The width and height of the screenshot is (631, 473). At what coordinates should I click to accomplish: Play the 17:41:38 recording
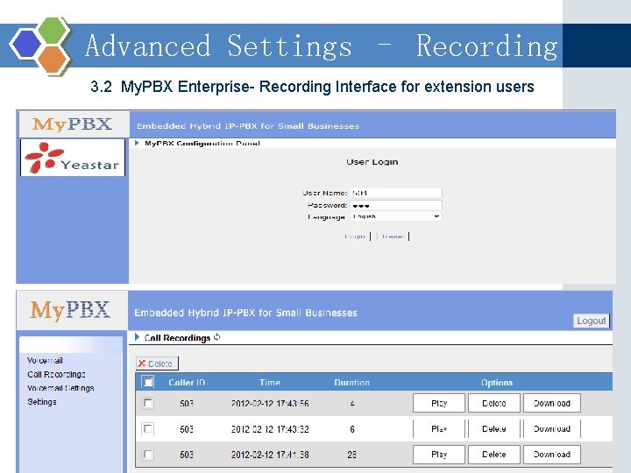point(439,454)
